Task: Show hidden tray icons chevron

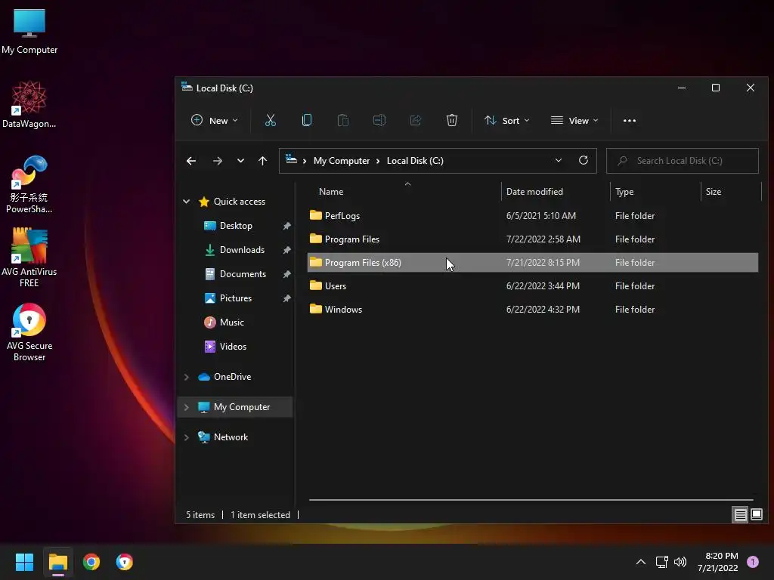Action: pos(641,562)
